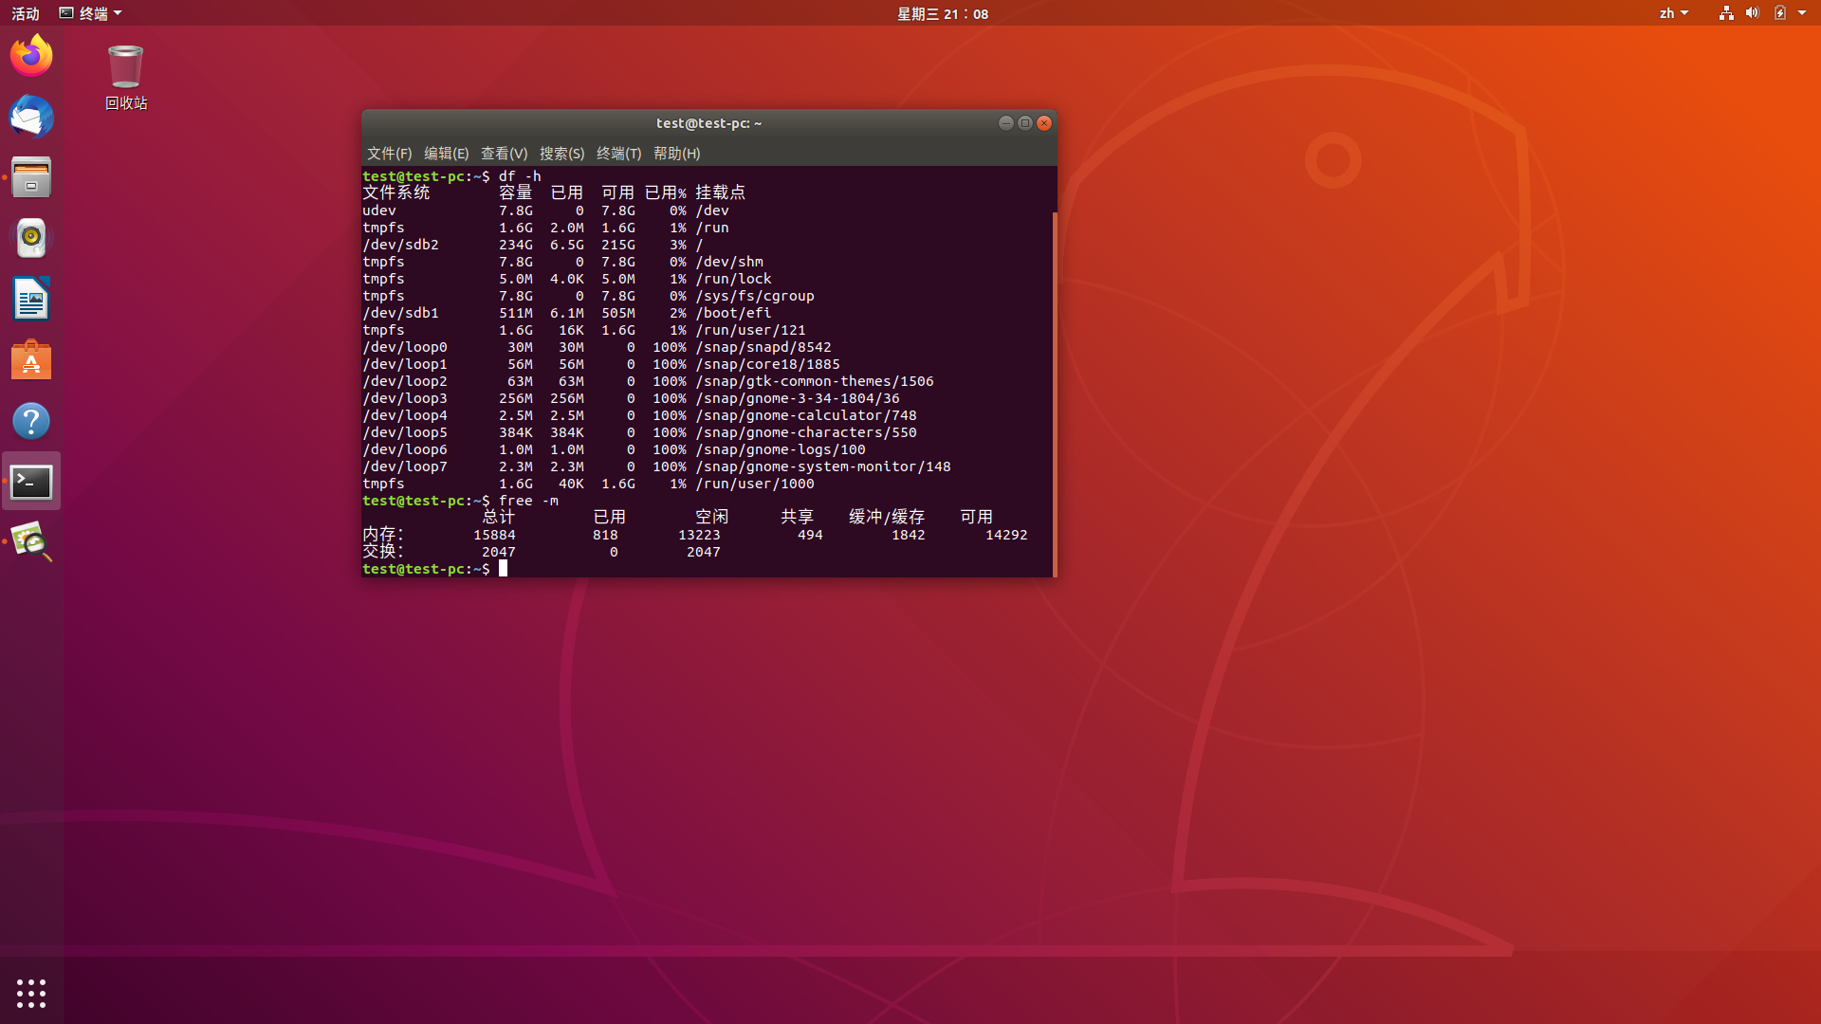The width and height of the screenshot is (1821, 1024).
Task: Expand the system menu arrow
Action: pyautogui.click(x=1802, y=13)
